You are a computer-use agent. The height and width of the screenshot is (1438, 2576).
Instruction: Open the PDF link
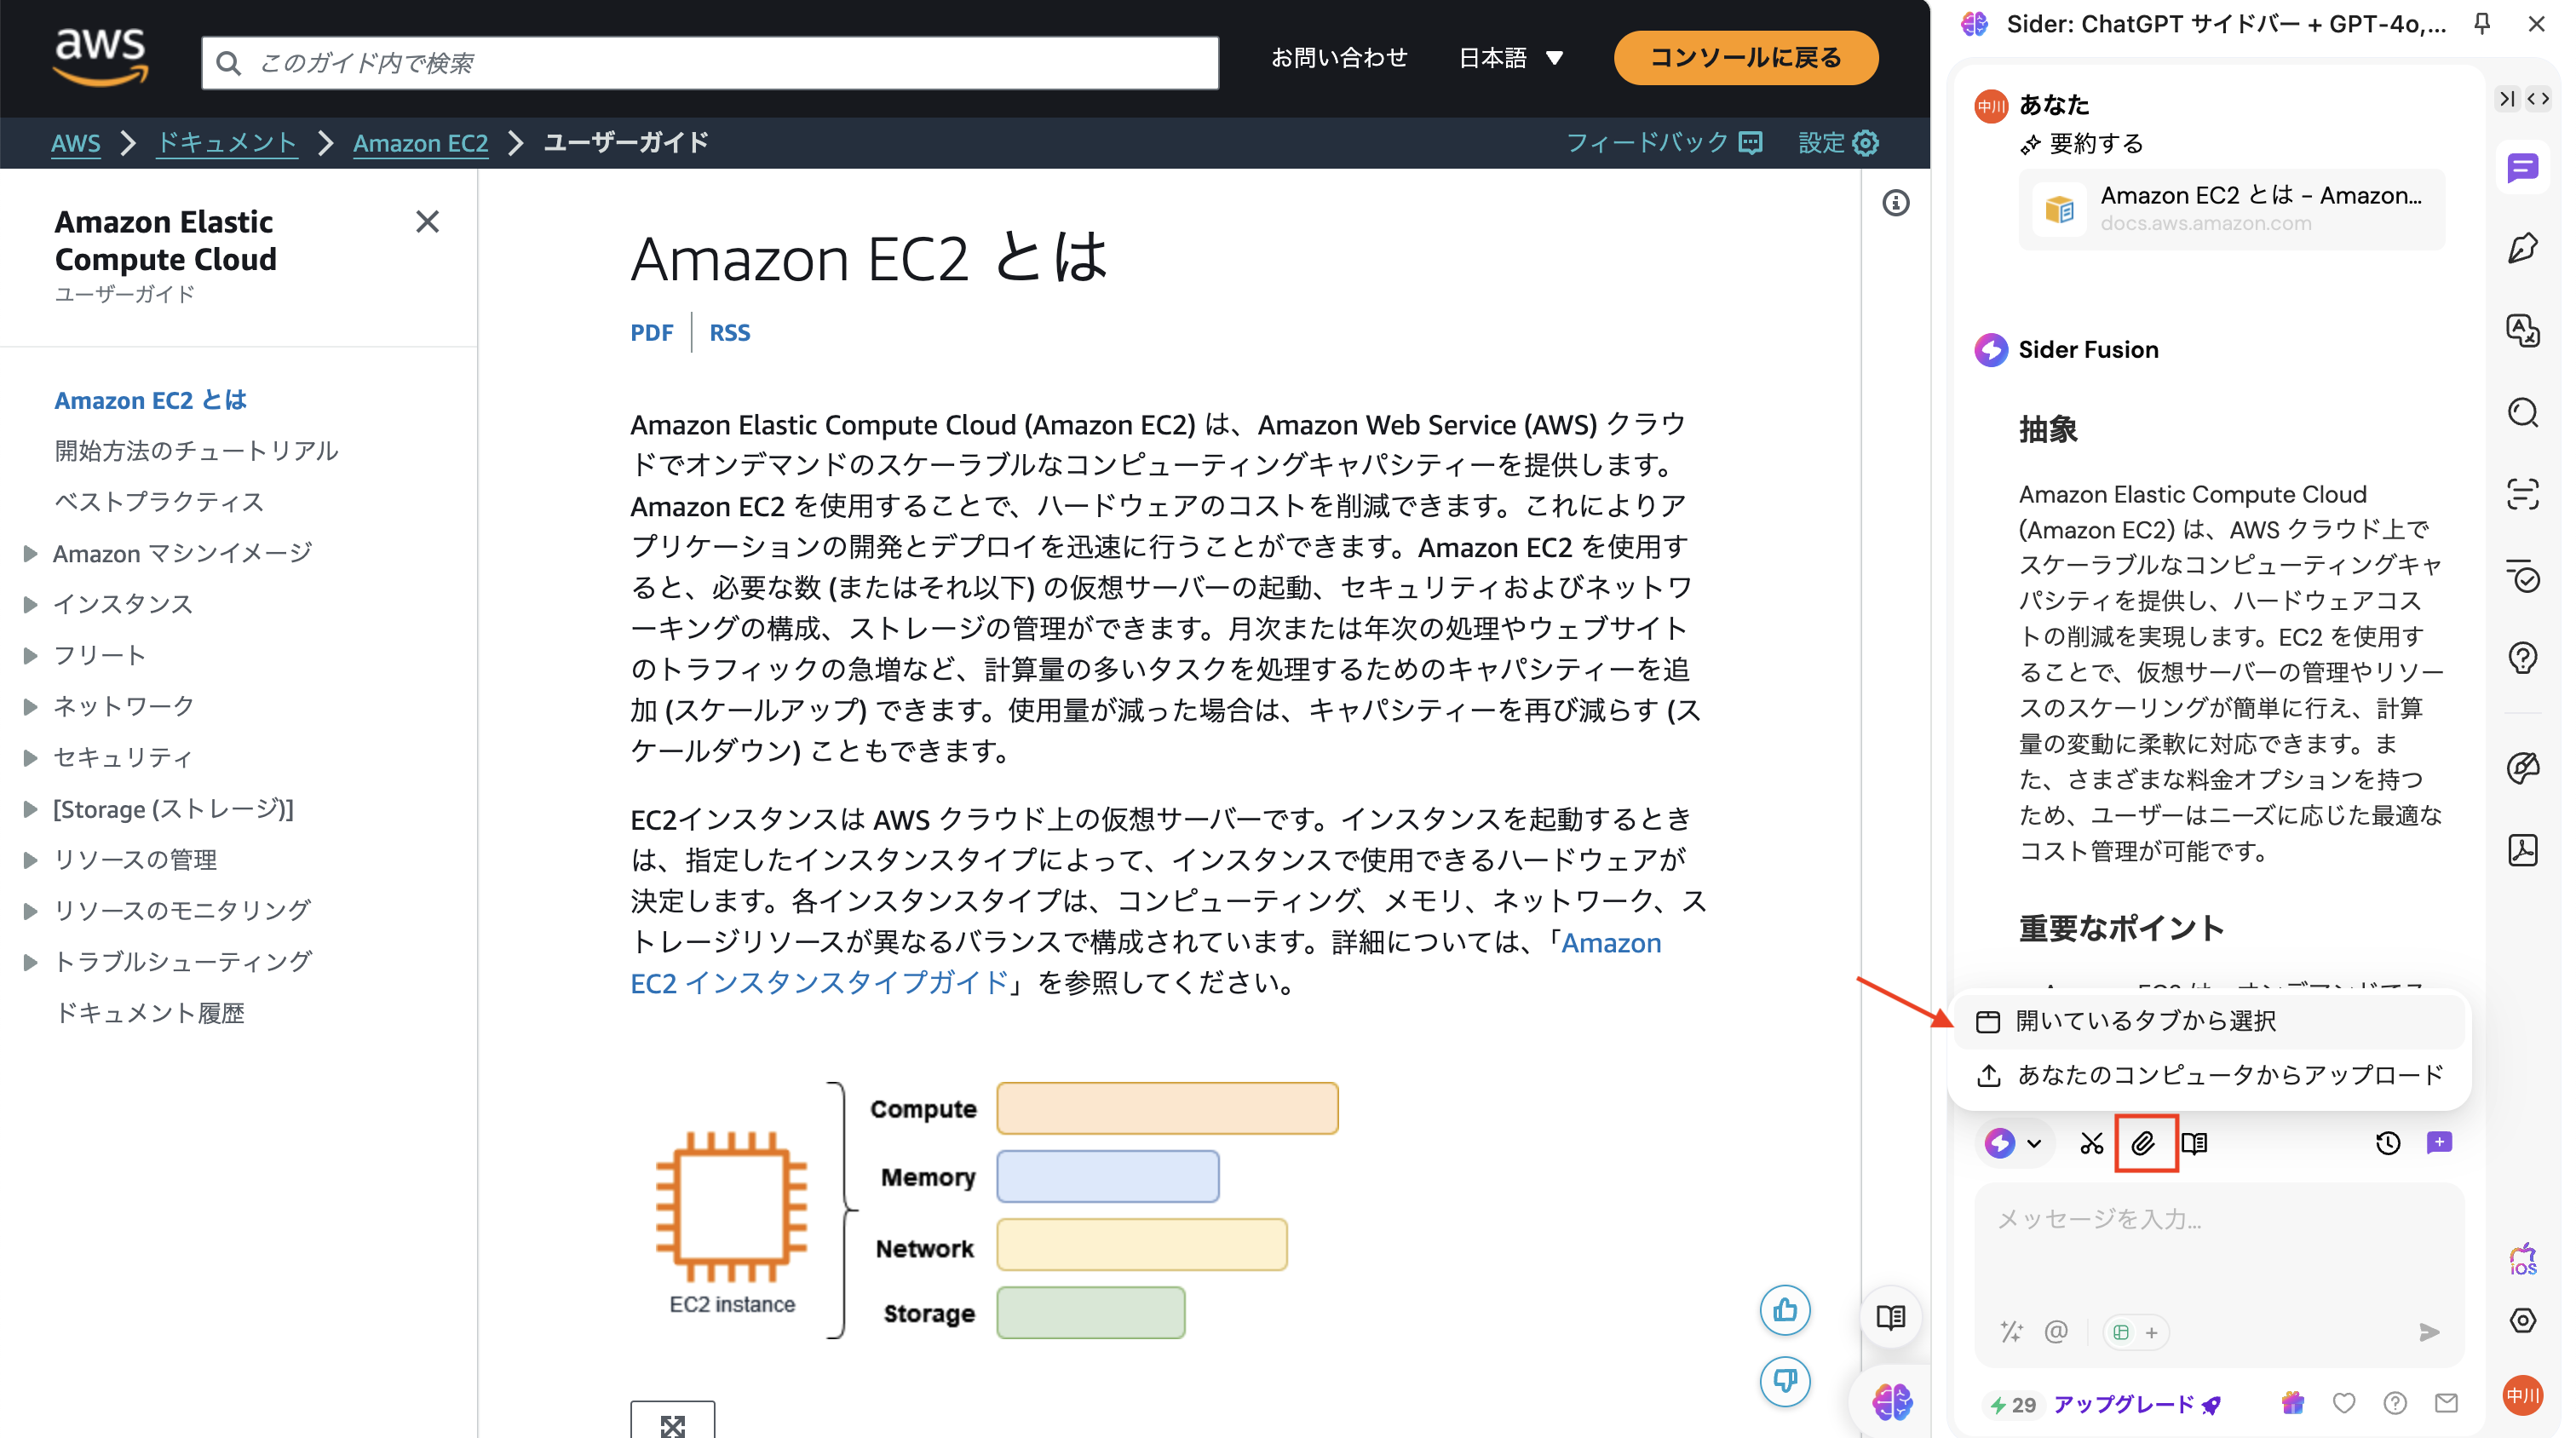click(x=651, y=332)
